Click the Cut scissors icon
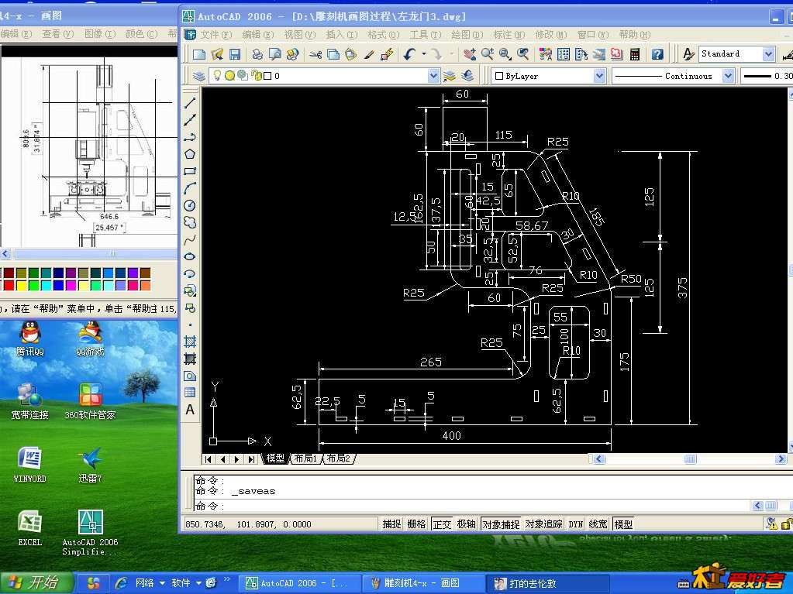This screenshot has height=594, width=793. coord(315,54)
